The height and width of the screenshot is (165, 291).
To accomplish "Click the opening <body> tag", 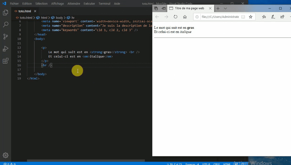I will pos(39,39).
